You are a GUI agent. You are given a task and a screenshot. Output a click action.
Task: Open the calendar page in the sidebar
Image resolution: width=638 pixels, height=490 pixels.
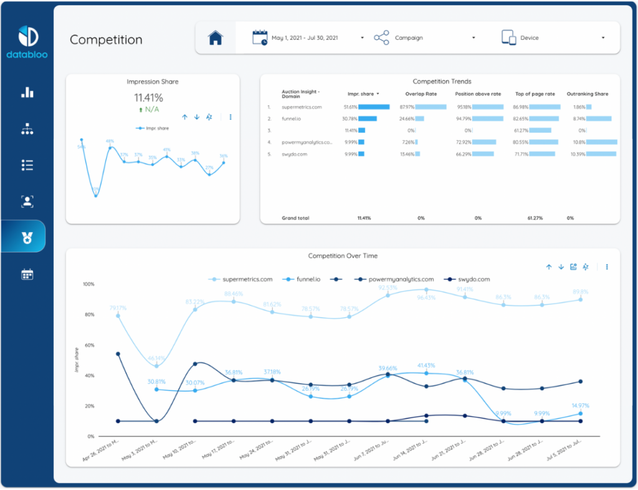pos(27,274)
